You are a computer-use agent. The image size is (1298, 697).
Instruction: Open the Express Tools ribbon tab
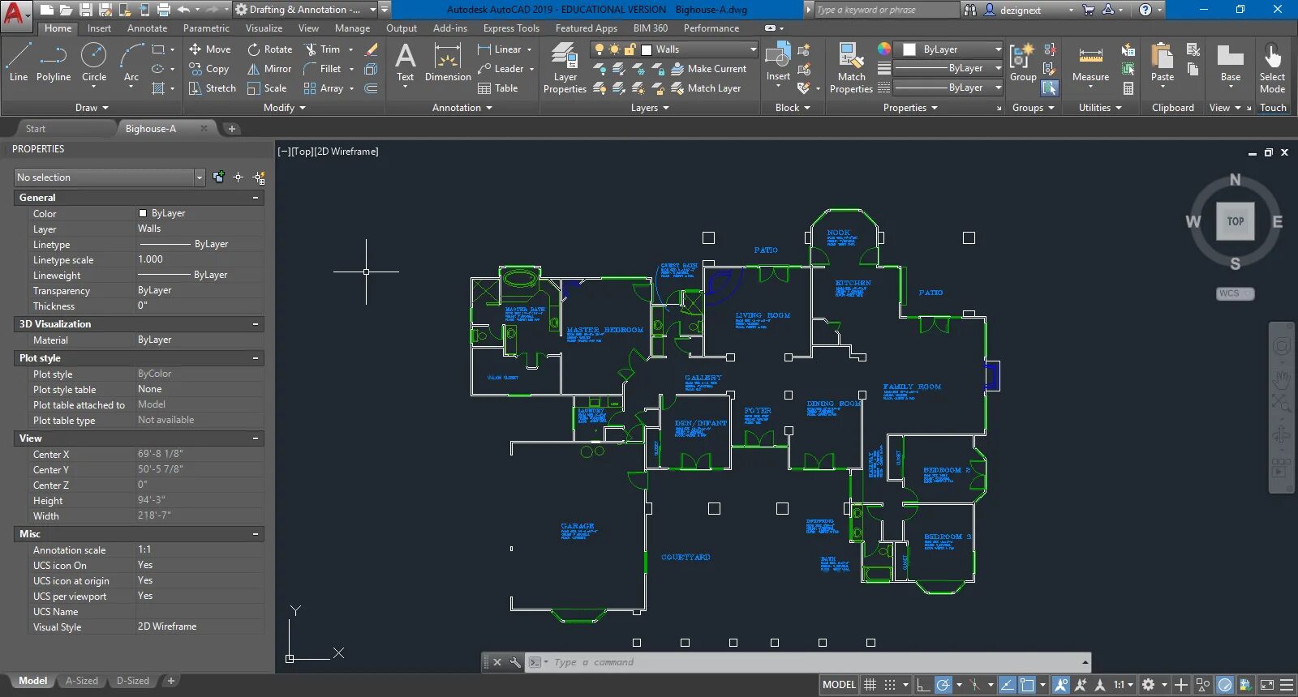[x=511, y=28]
